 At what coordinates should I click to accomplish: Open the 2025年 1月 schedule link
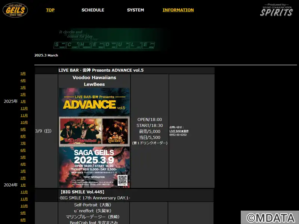pyautogui.click(x=23, y=102)
